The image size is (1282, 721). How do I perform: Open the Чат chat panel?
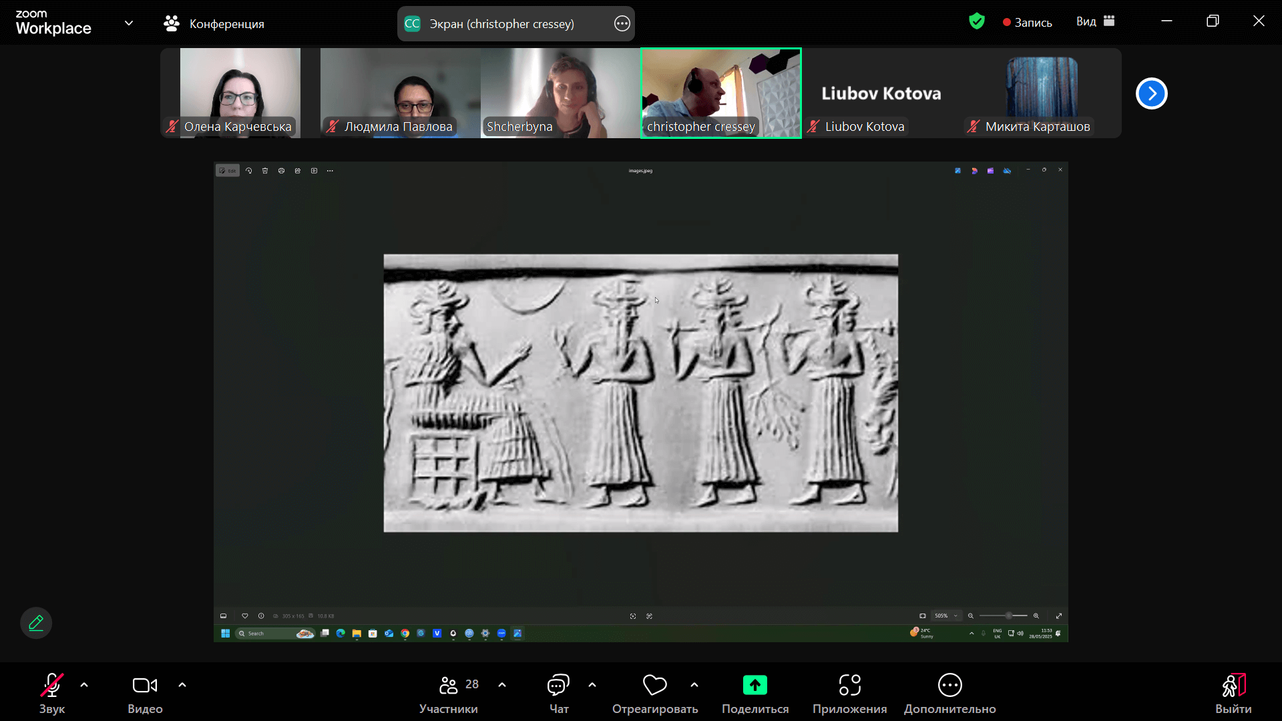pyautogui.click(x=559, y=694)
